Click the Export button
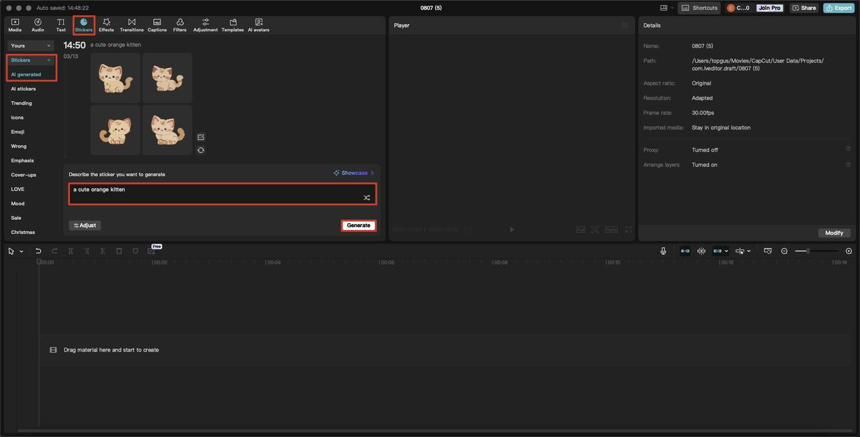 [x=838, y=8]
